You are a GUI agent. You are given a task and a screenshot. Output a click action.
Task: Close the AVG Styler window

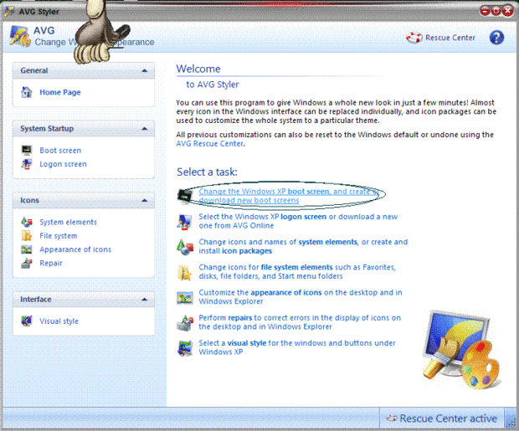point(508,11)
